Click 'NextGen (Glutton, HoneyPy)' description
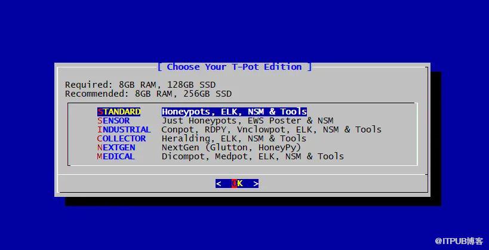This screenshot has height=250, width=489. coord(231,147)
